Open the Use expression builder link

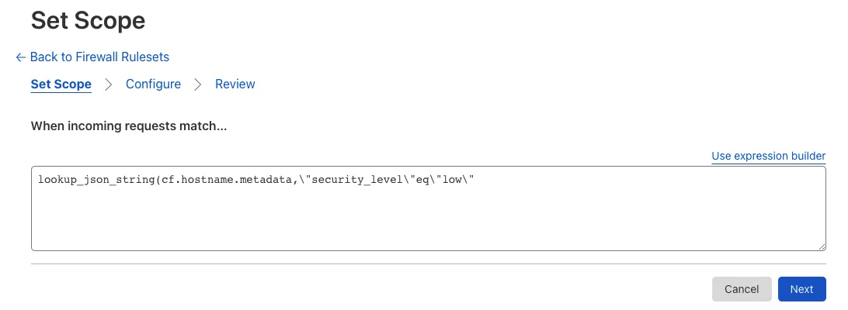coord(768,157)
